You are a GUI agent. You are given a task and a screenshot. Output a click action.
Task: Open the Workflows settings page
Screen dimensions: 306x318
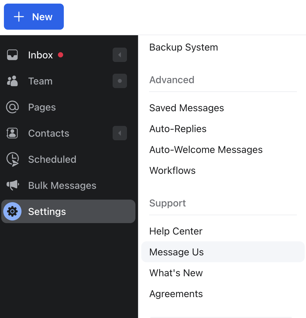click(172, 170)
